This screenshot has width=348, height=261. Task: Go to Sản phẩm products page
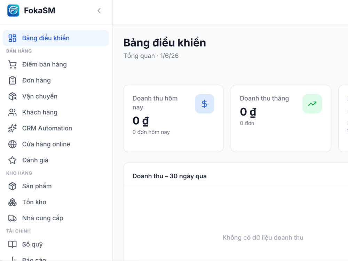click(56, 186)
